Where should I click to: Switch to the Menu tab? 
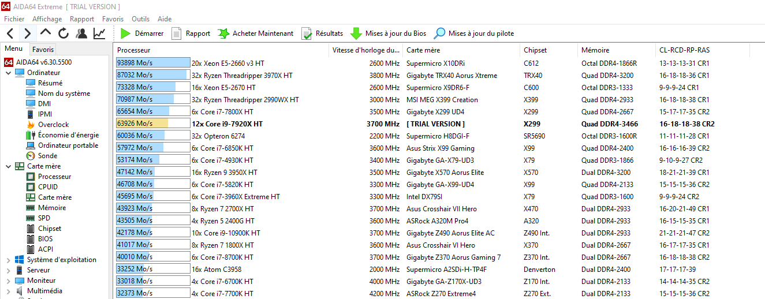pyautogui.click(x=13, y=49)
